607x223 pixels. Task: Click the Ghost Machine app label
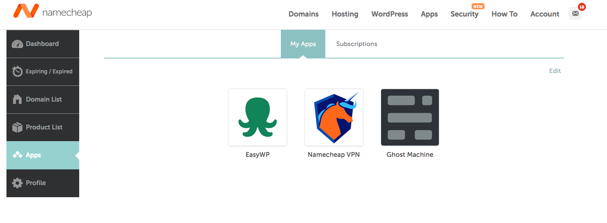coord(410,154)
